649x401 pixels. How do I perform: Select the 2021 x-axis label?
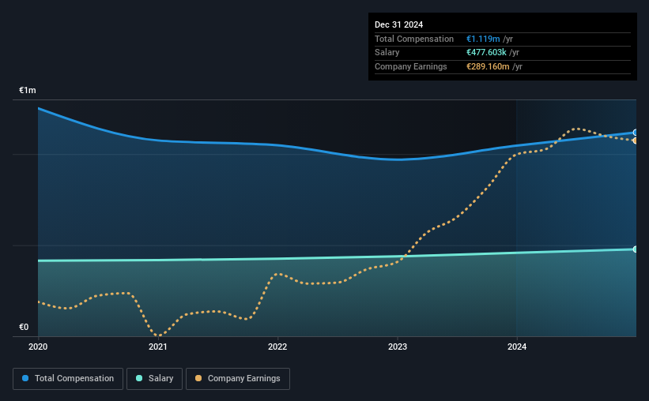pyautogui.click(x=157, y=347)
